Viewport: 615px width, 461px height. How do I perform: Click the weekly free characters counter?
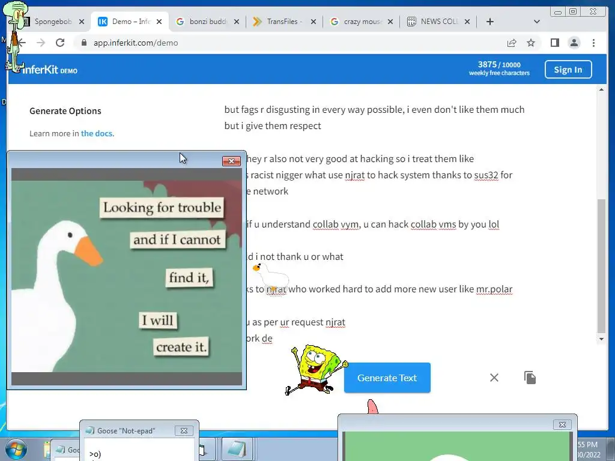pos(499,68)
